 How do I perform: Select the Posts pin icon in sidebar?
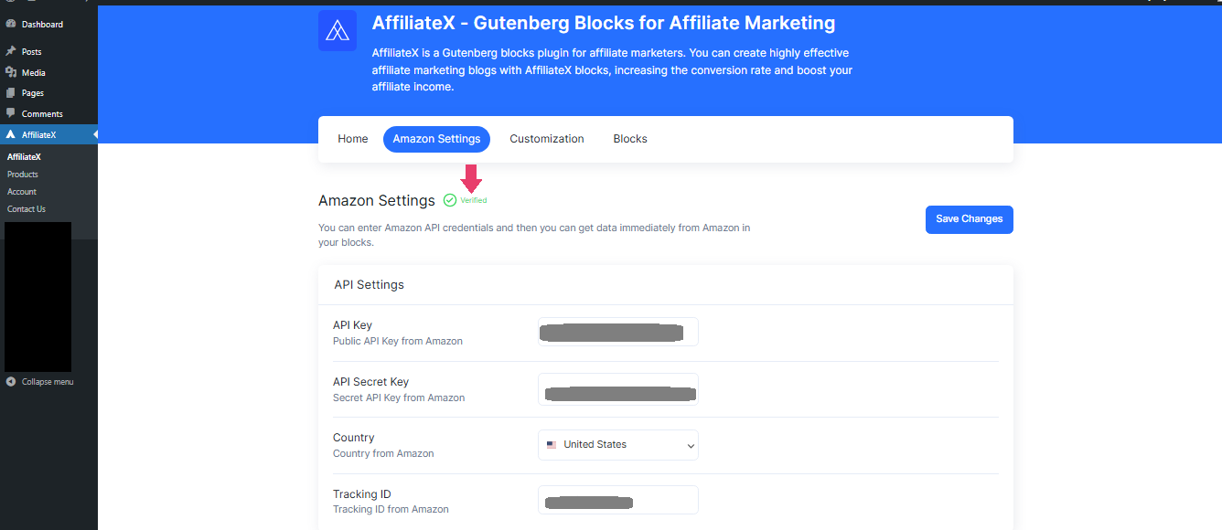pyautogui.click(x=12, y=51)
